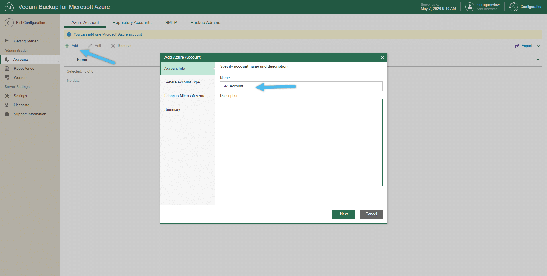Click the Support Information info icon
Viewport: 547px width, 276px height.
tap(7, 114)
